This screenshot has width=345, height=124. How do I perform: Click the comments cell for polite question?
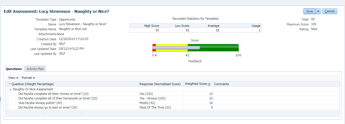tap(277, 103)
